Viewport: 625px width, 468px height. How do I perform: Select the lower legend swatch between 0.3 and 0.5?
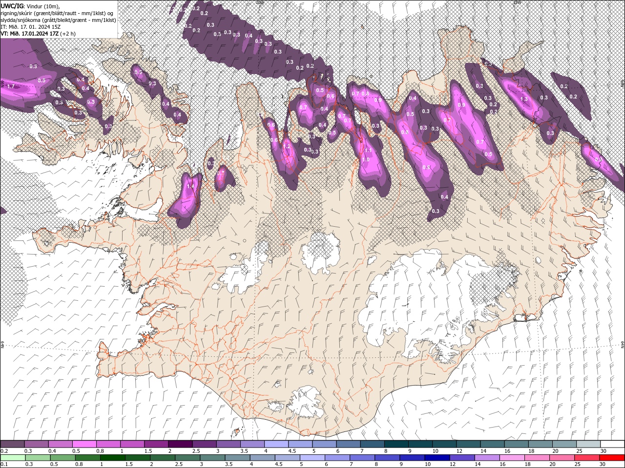pos(38,458)
